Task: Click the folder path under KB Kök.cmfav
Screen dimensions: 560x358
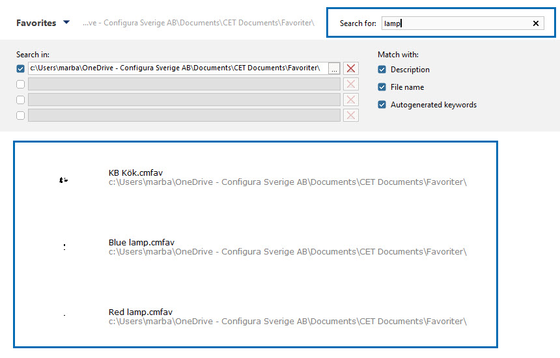Action: click(288, 182)
